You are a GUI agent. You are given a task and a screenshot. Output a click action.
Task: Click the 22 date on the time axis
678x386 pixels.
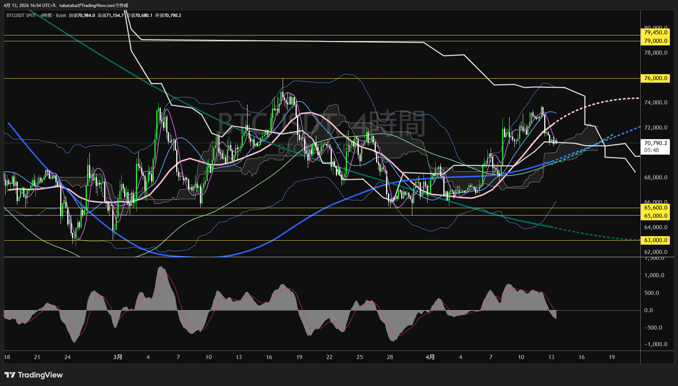coord(329,357)
